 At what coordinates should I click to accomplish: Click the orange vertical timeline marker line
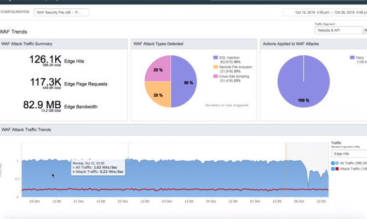286,170
